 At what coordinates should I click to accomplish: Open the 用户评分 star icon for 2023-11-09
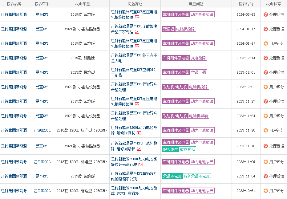pos(266,162)
